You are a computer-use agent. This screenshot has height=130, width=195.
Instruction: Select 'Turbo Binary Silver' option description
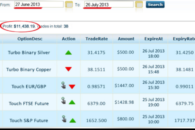point(29,53)
